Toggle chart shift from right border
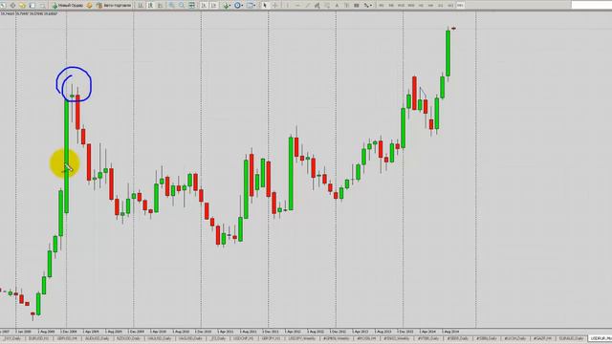The width and height of the screenshot is (612, 344). click(x=213, y=6)
